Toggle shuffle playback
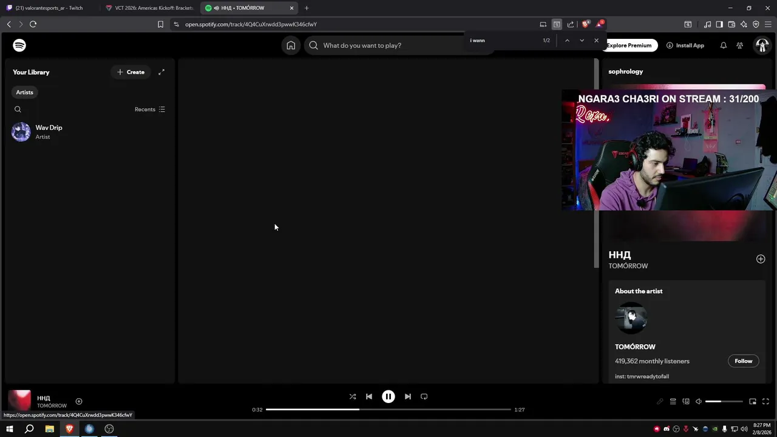The width and height of the screenshot is (777, 437). (x=353, y=396)
